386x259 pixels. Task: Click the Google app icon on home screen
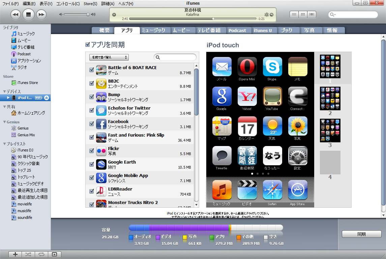click(x=222, y=96)
